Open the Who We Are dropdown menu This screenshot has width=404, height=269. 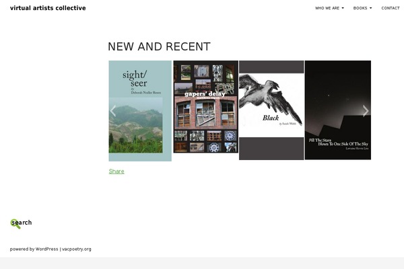point(329,8)
